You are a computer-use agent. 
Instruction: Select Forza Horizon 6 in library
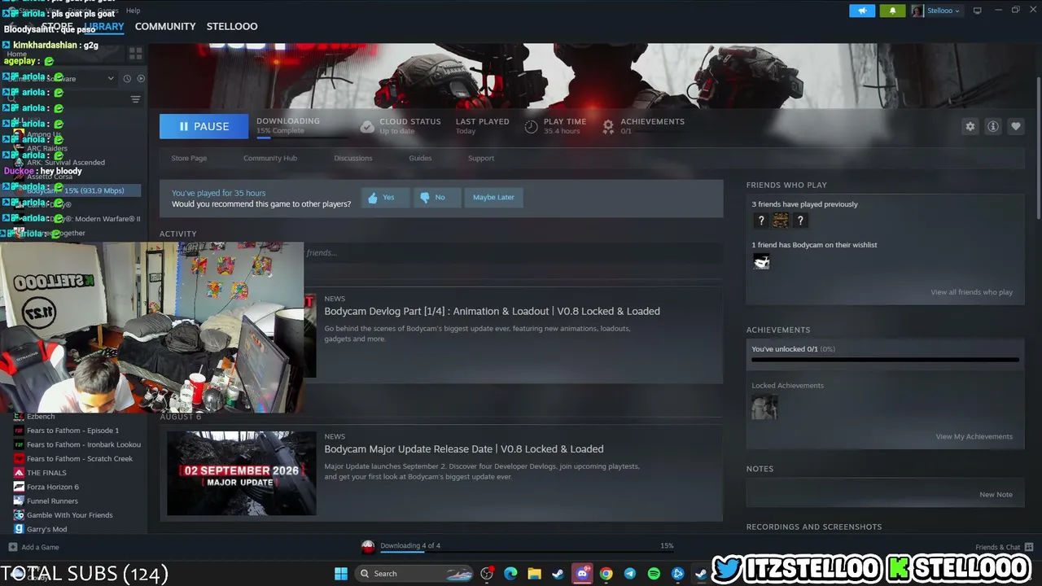[53, 487]
